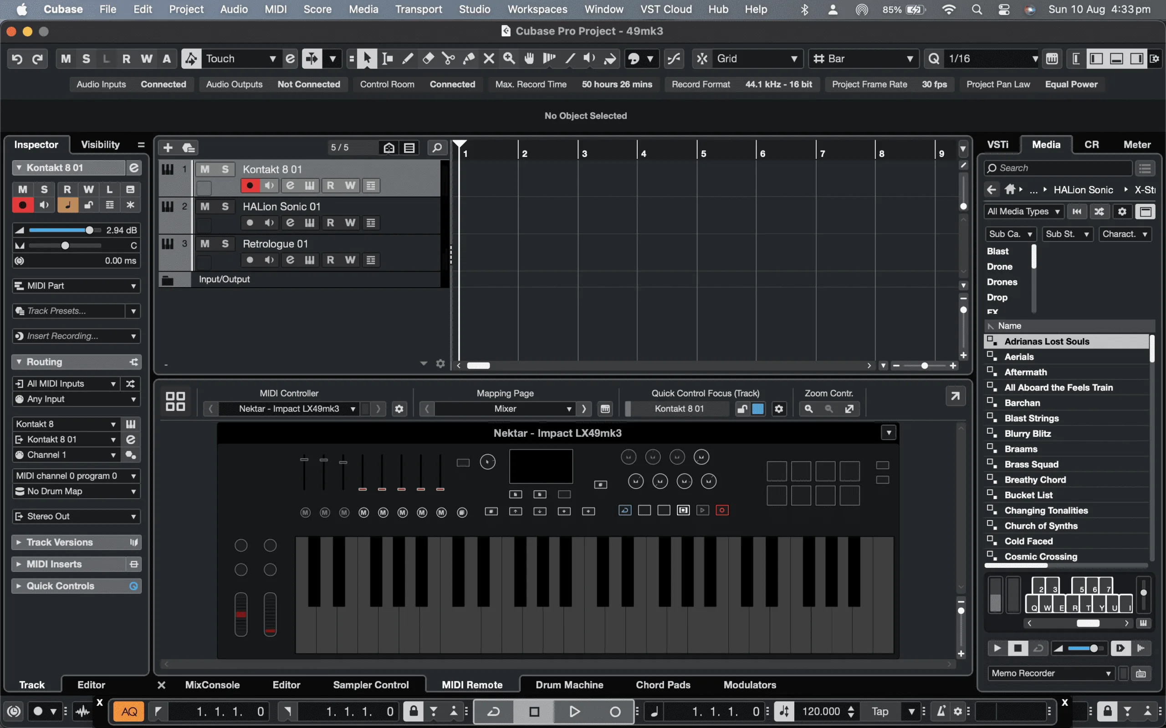Select the Range Selection tool

pyautogui.click(x=388, y=59)
